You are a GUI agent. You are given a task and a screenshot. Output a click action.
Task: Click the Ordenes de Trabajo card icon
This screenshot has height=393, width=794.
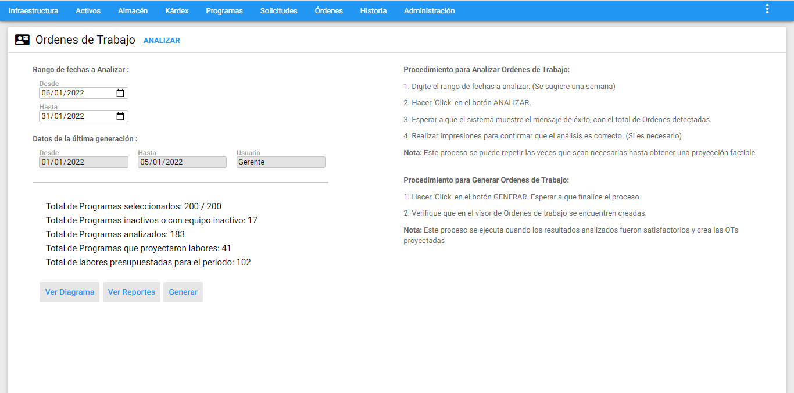click(x=22, y=40)
